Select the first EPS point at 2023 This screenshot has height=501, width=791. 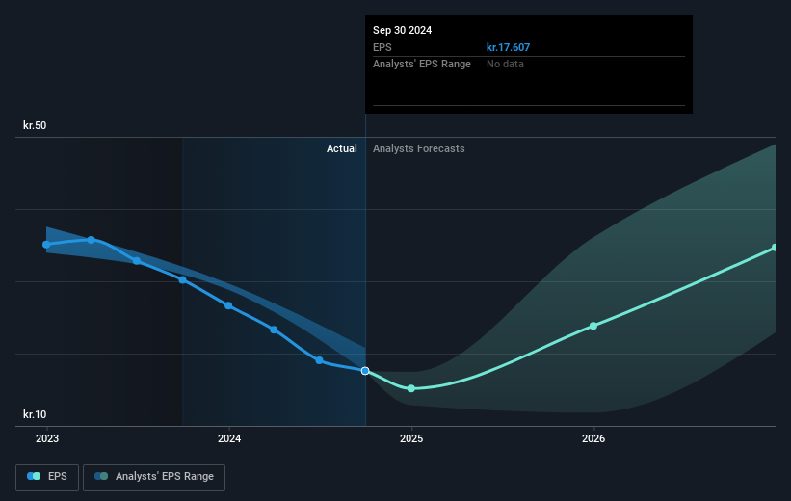click(x=46, y=245)
